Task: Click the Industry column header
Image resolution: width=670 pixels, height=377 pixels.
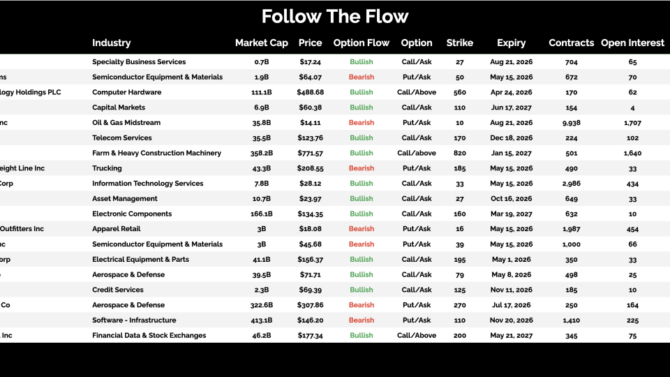Action: tap(112, 43)
